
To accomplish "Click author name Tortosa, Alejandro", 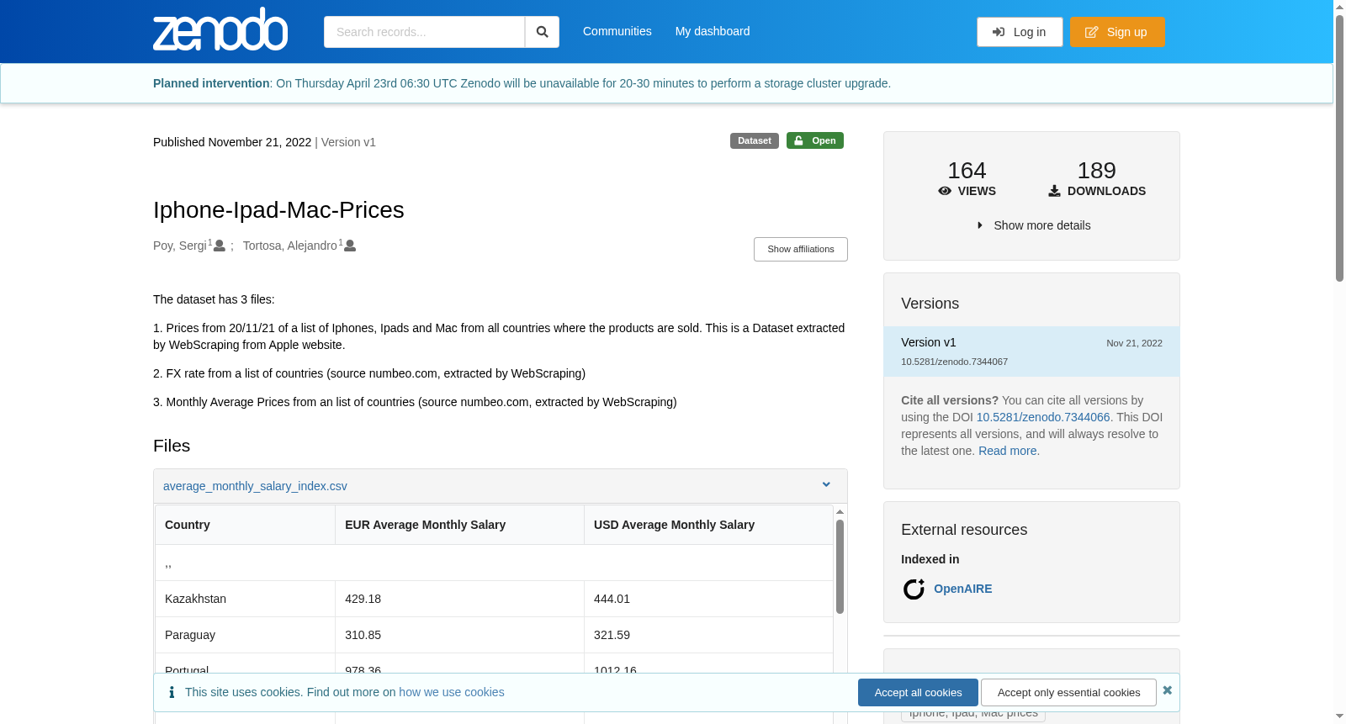I will (x=290, y=246).
